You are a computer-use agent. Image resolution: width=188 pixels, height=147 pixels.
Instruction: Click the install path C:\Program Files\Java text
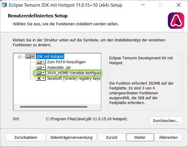pos(87,119)
